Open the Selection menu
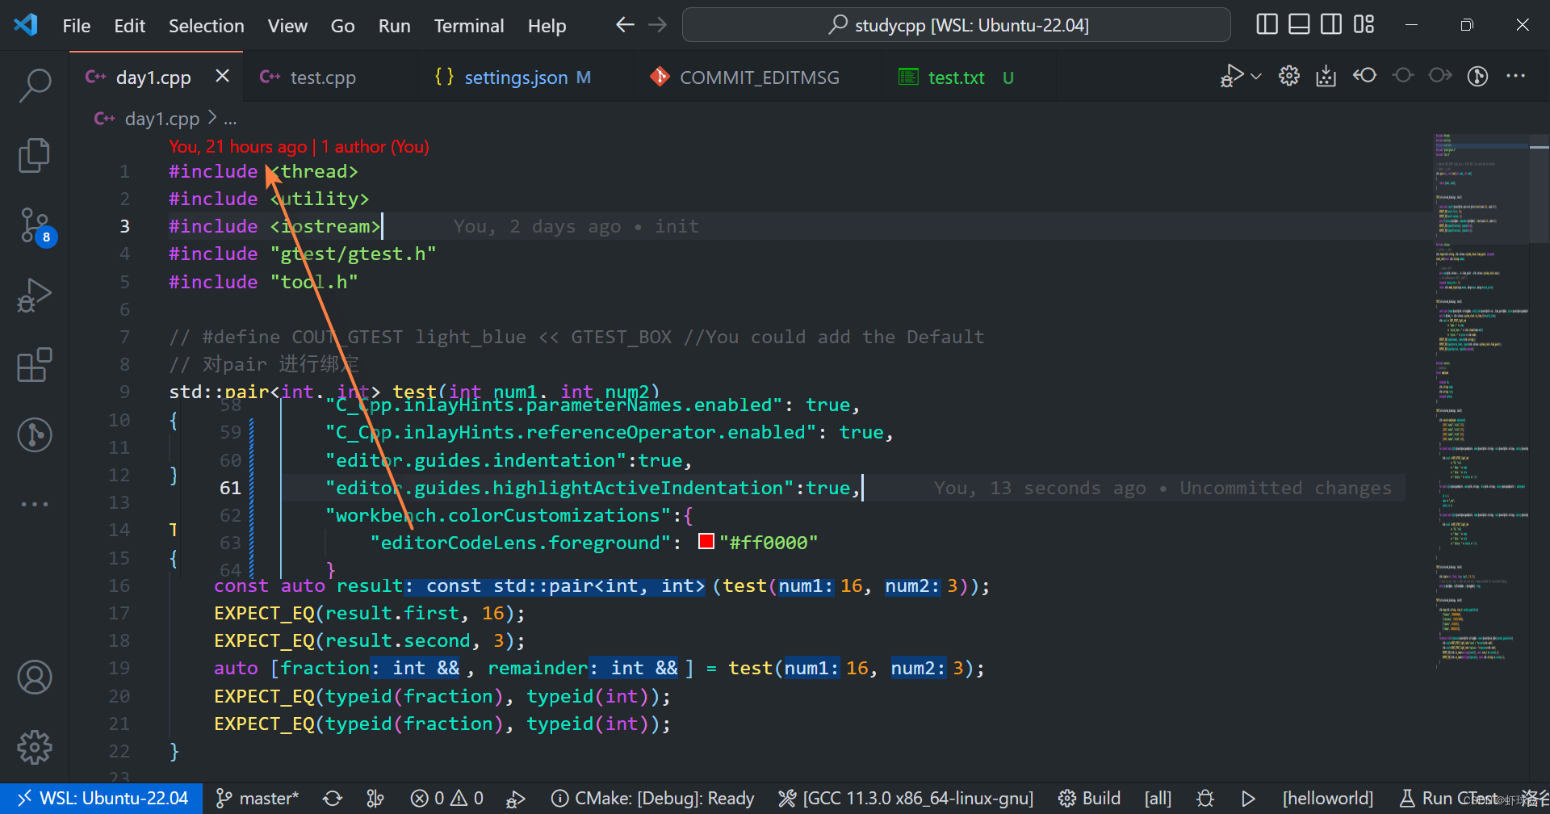1550x814 pixels. pos(206,26)
